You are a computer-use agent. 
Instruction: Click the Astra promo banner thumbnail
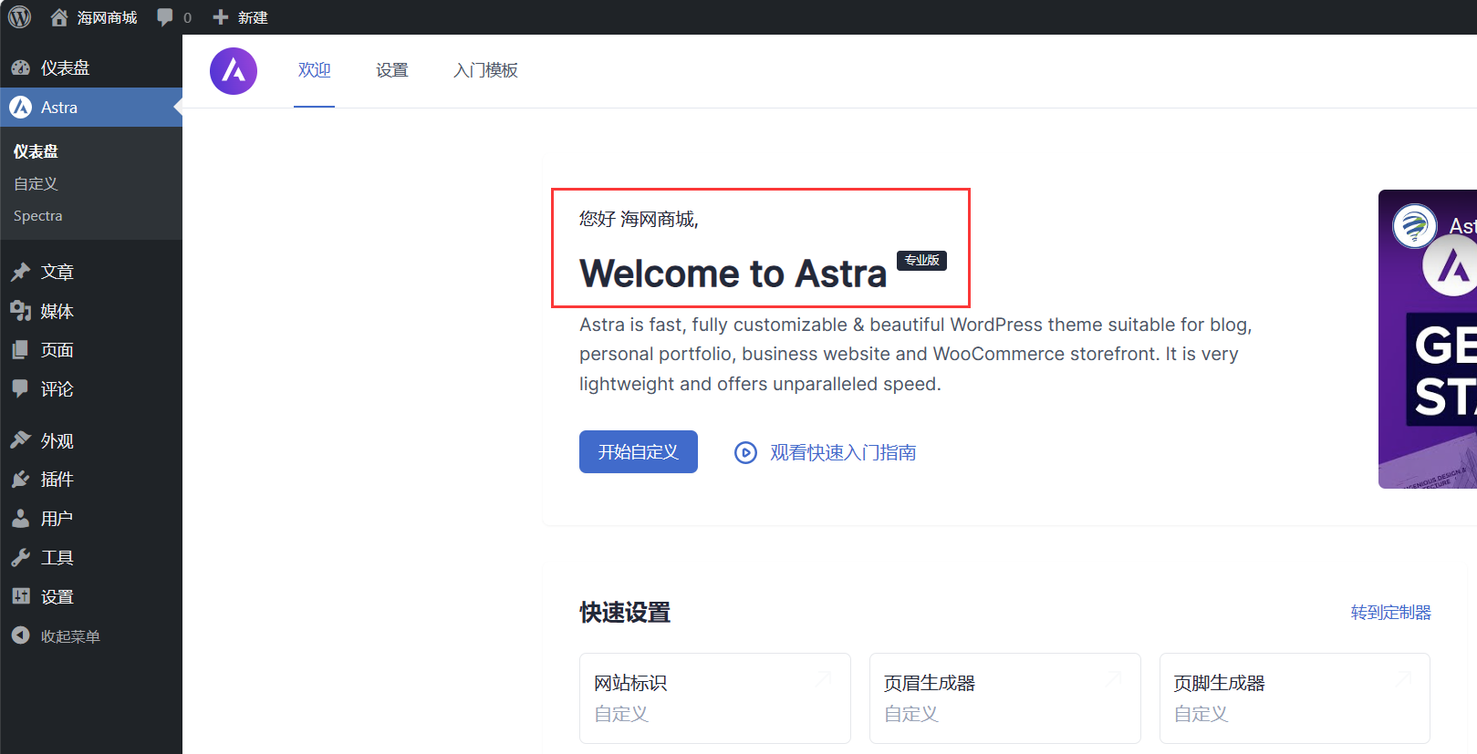[1428, 339]
